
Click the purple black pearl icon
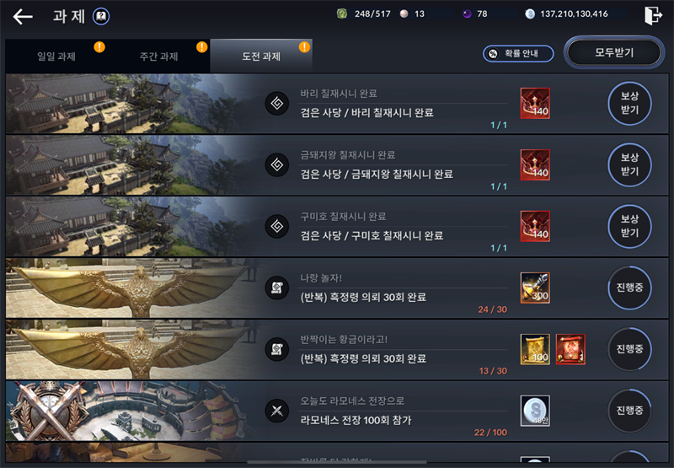(x=467, y=13)
